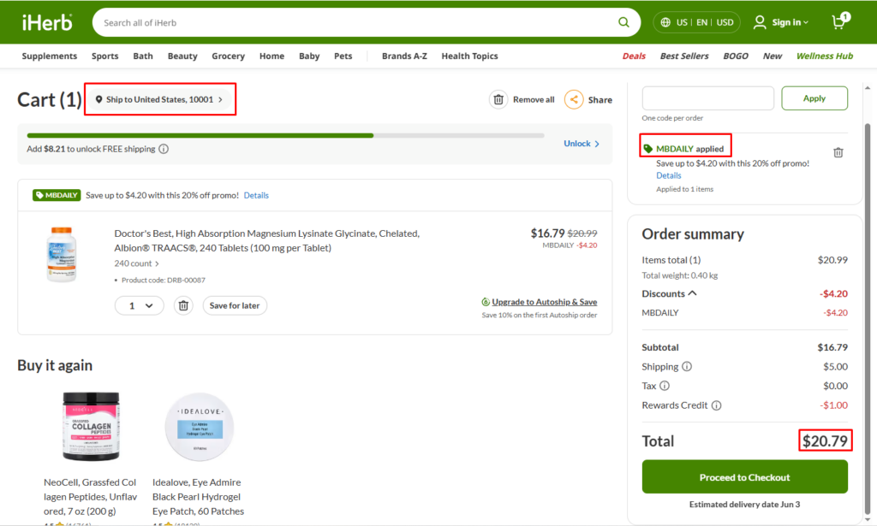Click the magnesium bottle thumbnail
The height and width of the screenshot is (526, 877).
[62, 254]
